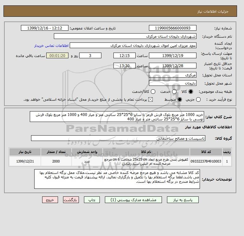
Task: Click the goods group field تاسیسات و مصالح ساختمانی
Action: pyautogui.click(x=118, y=138)
